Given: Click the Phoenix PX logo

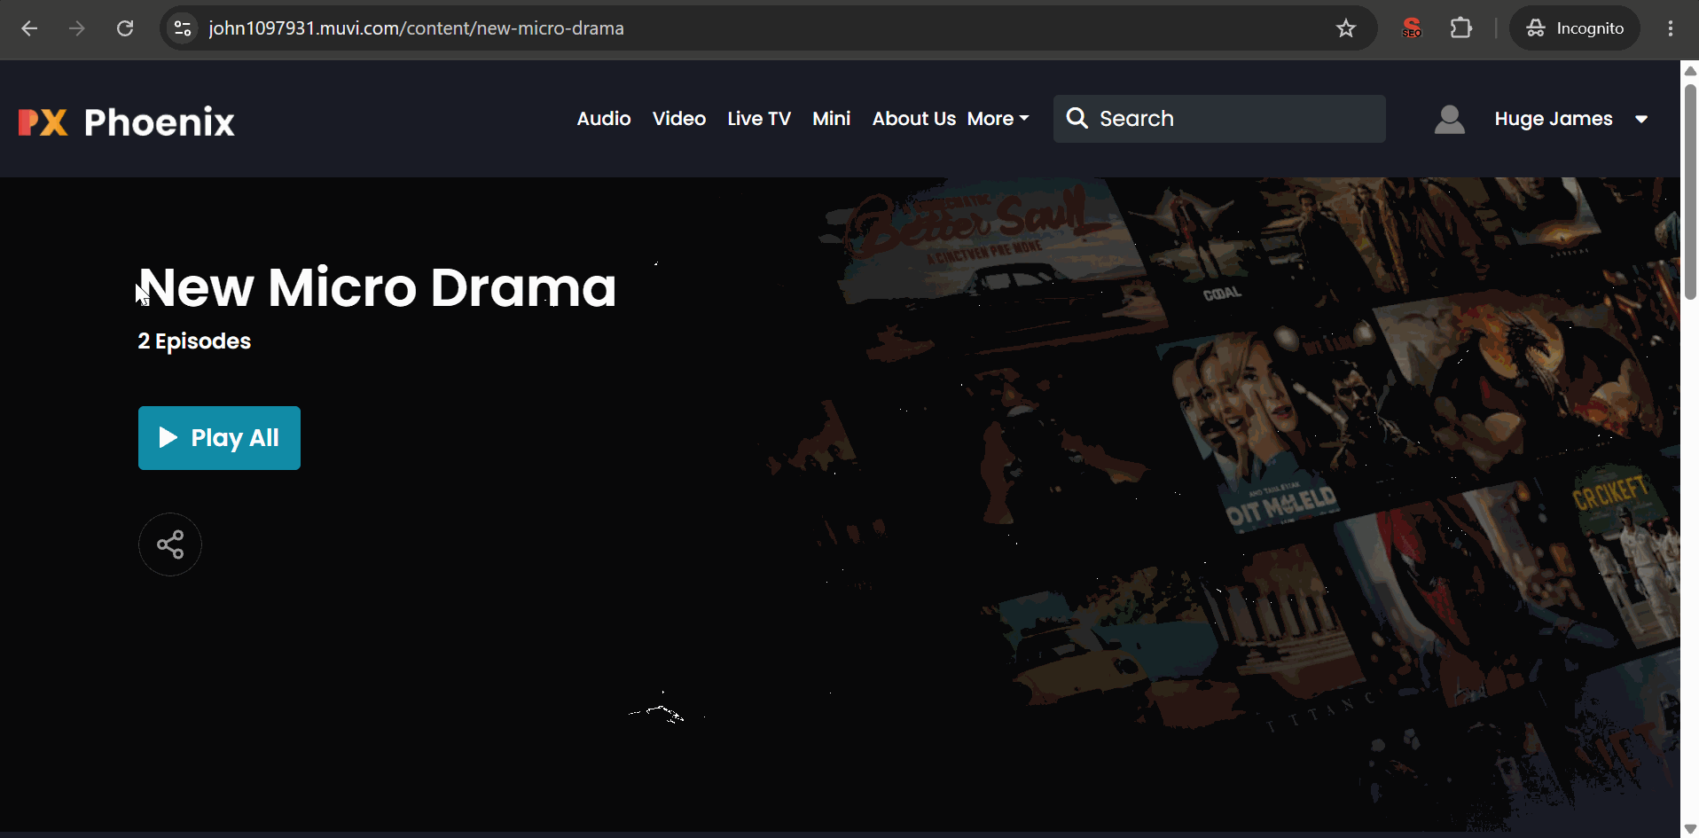Looking at the screenshot, I should coord(127,121).
